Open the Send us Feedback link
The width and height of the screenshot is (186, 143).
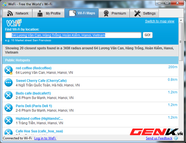point(159,138)
